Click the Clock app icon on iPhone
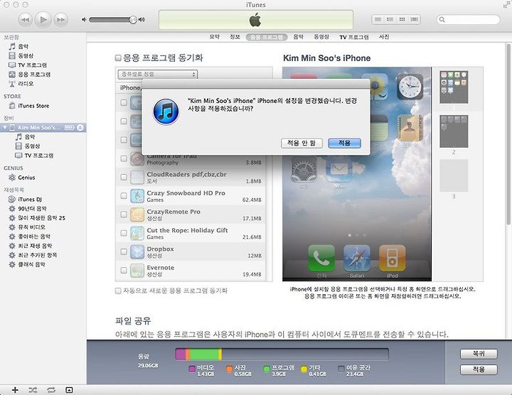Image resolution: width=512 pixels, height=395 pixels. pyautogui.click(x=410, y=87)
